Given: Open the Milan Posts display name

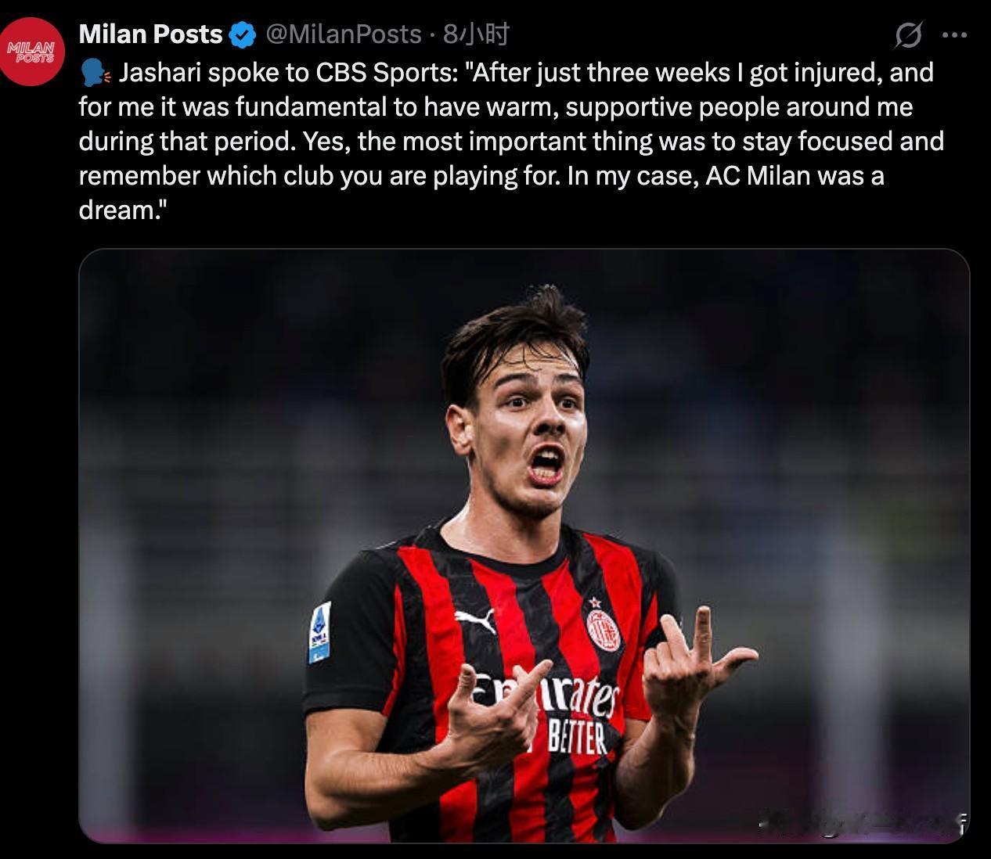Looking at the screenshot, I should [151, 34].
